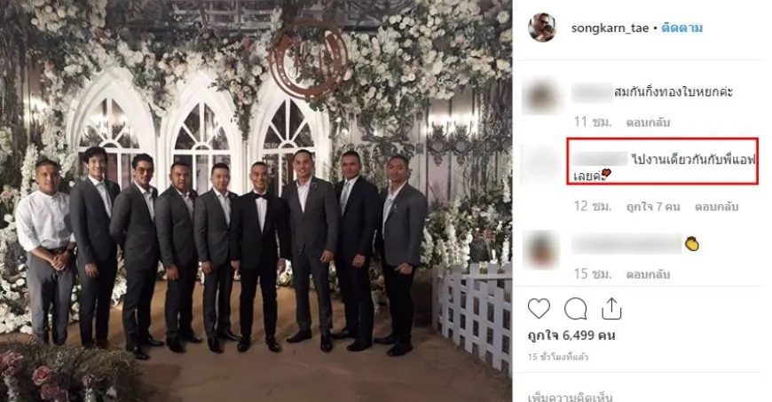
Task: Follow the account via ติดตาม
Action: [683, 28]
